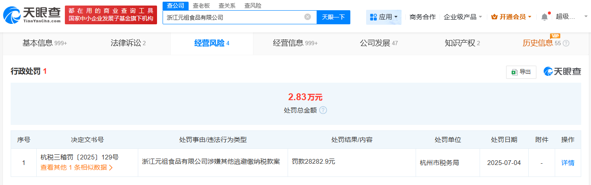Expand the 企业级产品 dropdown

[463, 17]
